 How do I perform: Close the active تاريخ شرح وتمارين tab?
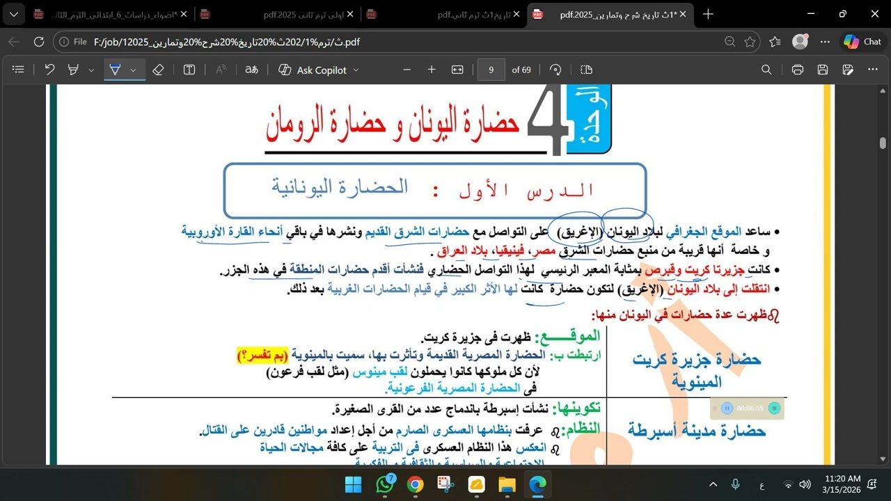683,14
